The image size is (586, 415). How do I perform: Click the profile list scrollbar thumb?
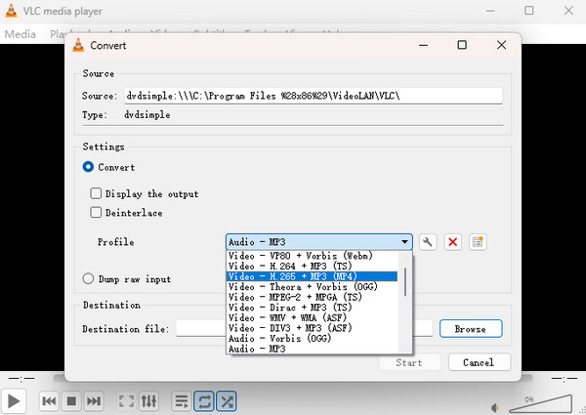[x=405, y=282]
